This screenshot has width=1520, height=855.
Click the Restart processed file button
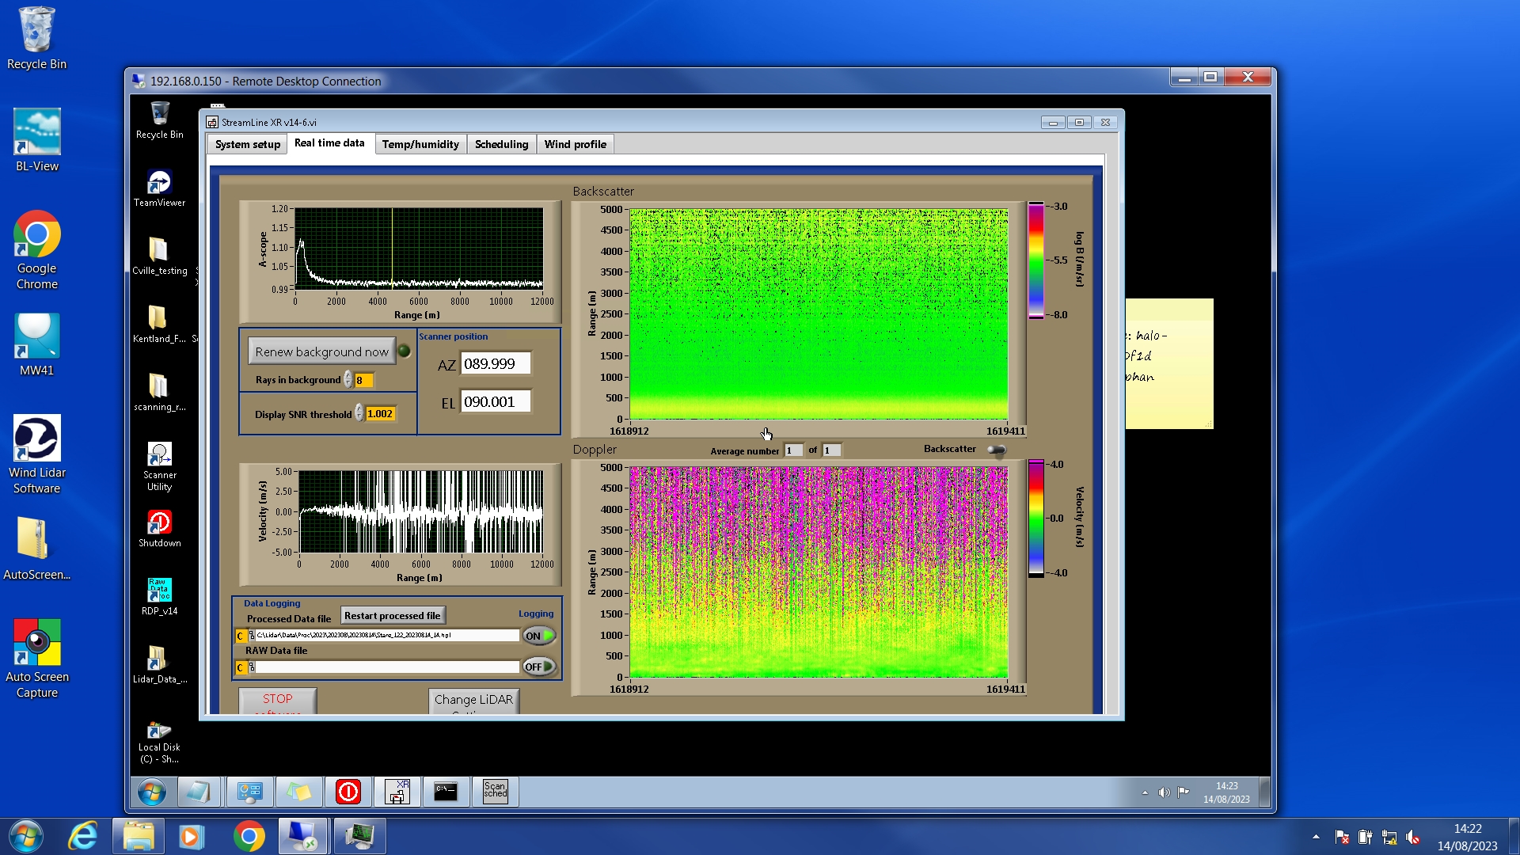tap(393, 615)
